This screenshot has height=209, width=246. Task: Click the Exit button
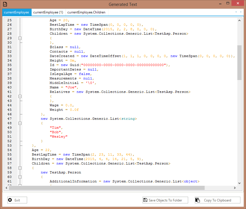17,200
